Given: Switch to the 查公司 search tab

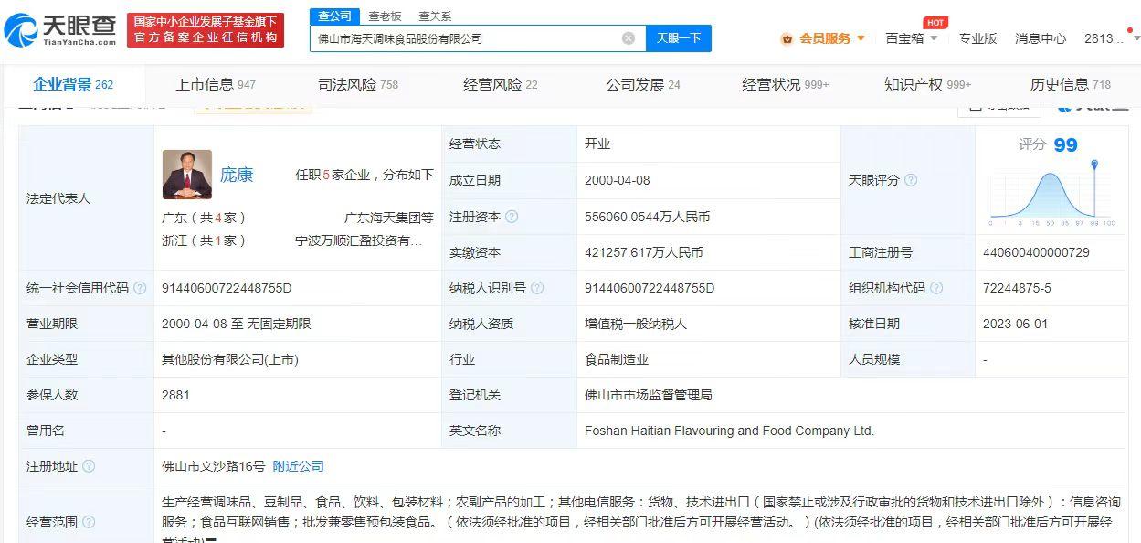Looking at the screenshot, I should pos(334,16).
